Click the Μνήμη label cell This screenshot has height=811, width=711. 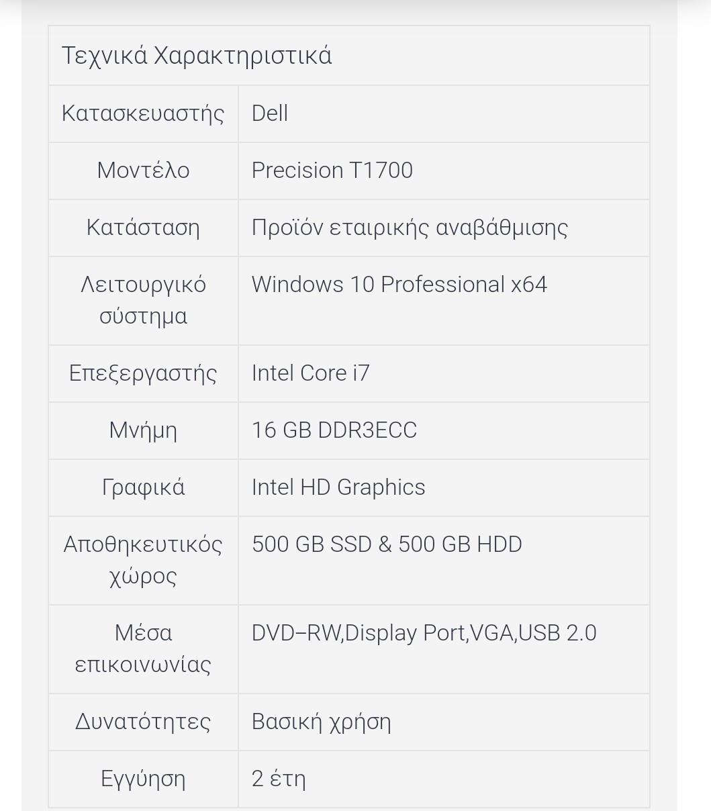[143, 430]
